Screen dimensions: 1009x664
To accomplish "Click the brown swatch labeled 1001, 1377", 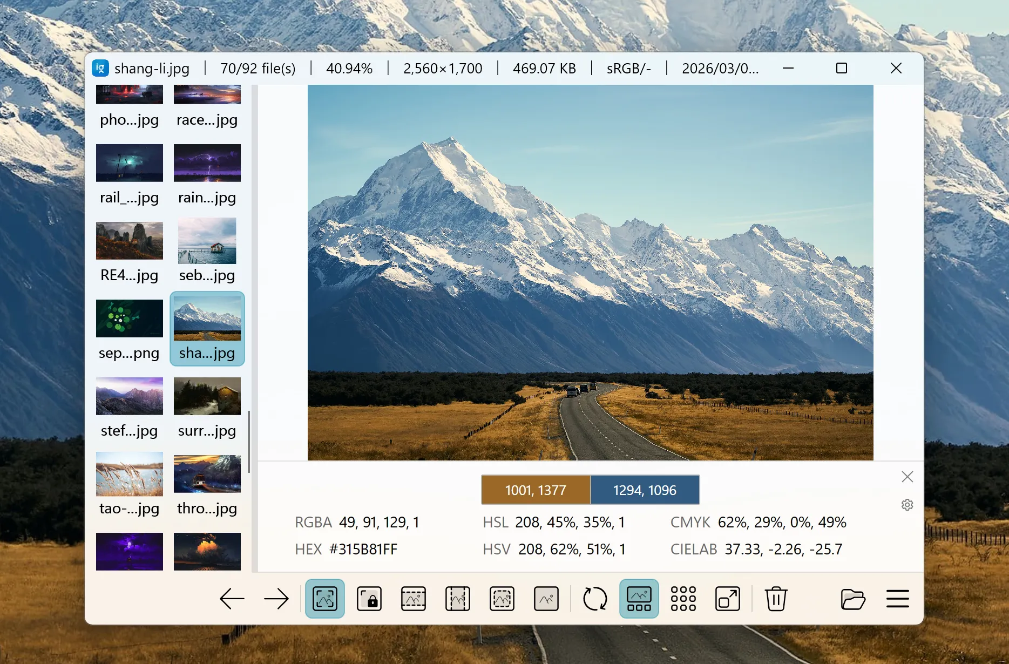I will 536,490.
